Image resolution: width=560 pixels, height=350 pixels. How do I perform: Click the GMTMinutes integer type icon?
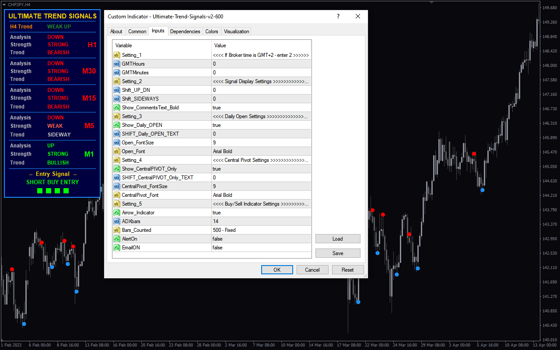pyautogui.click(x=117, y=73)
